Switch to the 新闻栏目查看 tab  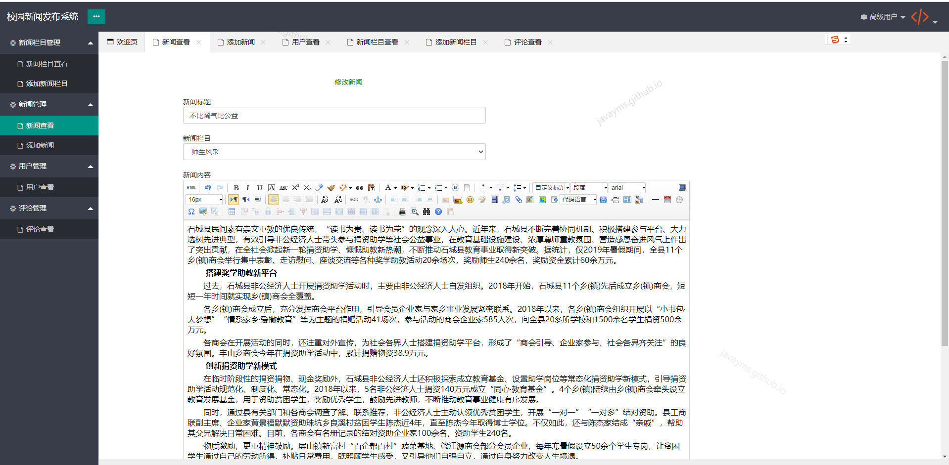(x=377, y=42)
